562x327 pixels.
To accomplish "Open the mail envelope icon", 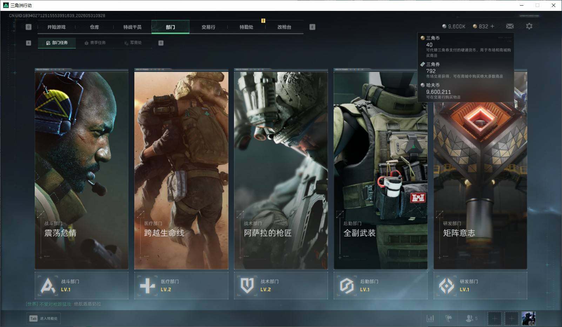I will click(510, 26).
